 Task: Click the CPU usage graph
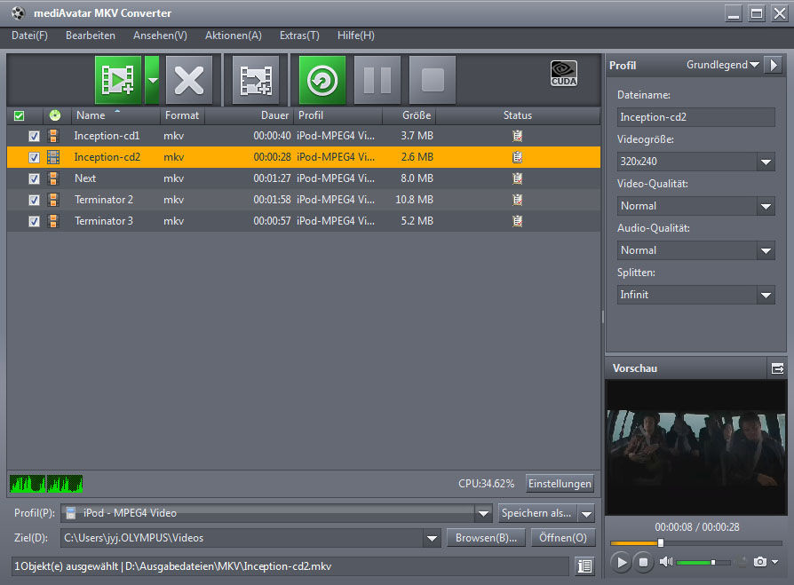[46, 484]
